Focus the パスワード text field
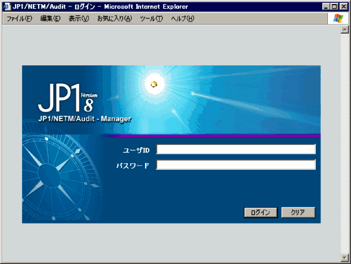The height and width of the screenshot is (264, 351). [236, 165]
